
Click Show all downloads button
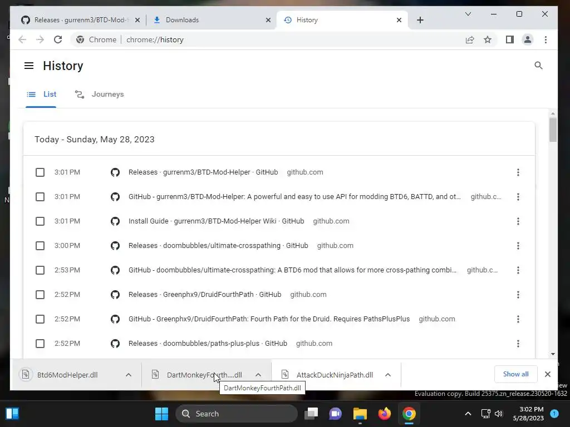pyautogui.click(x=515, y=374)
